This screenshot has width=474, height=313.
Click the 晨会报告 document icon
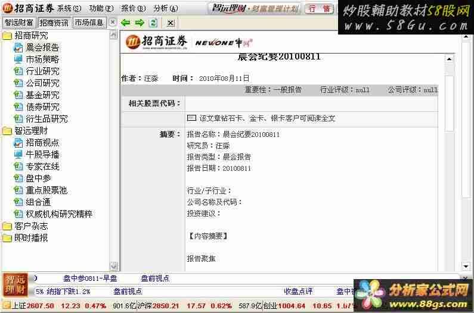18,48
